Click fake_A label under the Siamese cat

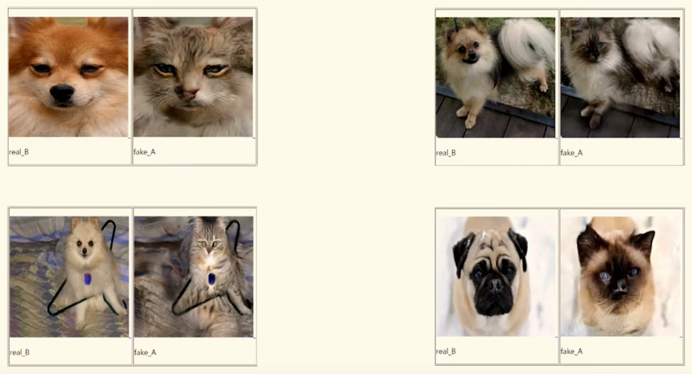[x=572, y=351]
